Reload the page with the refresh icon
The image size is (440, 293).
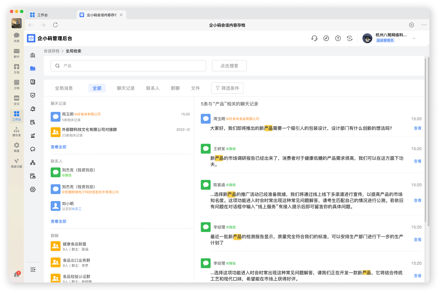tap(55, 25)
